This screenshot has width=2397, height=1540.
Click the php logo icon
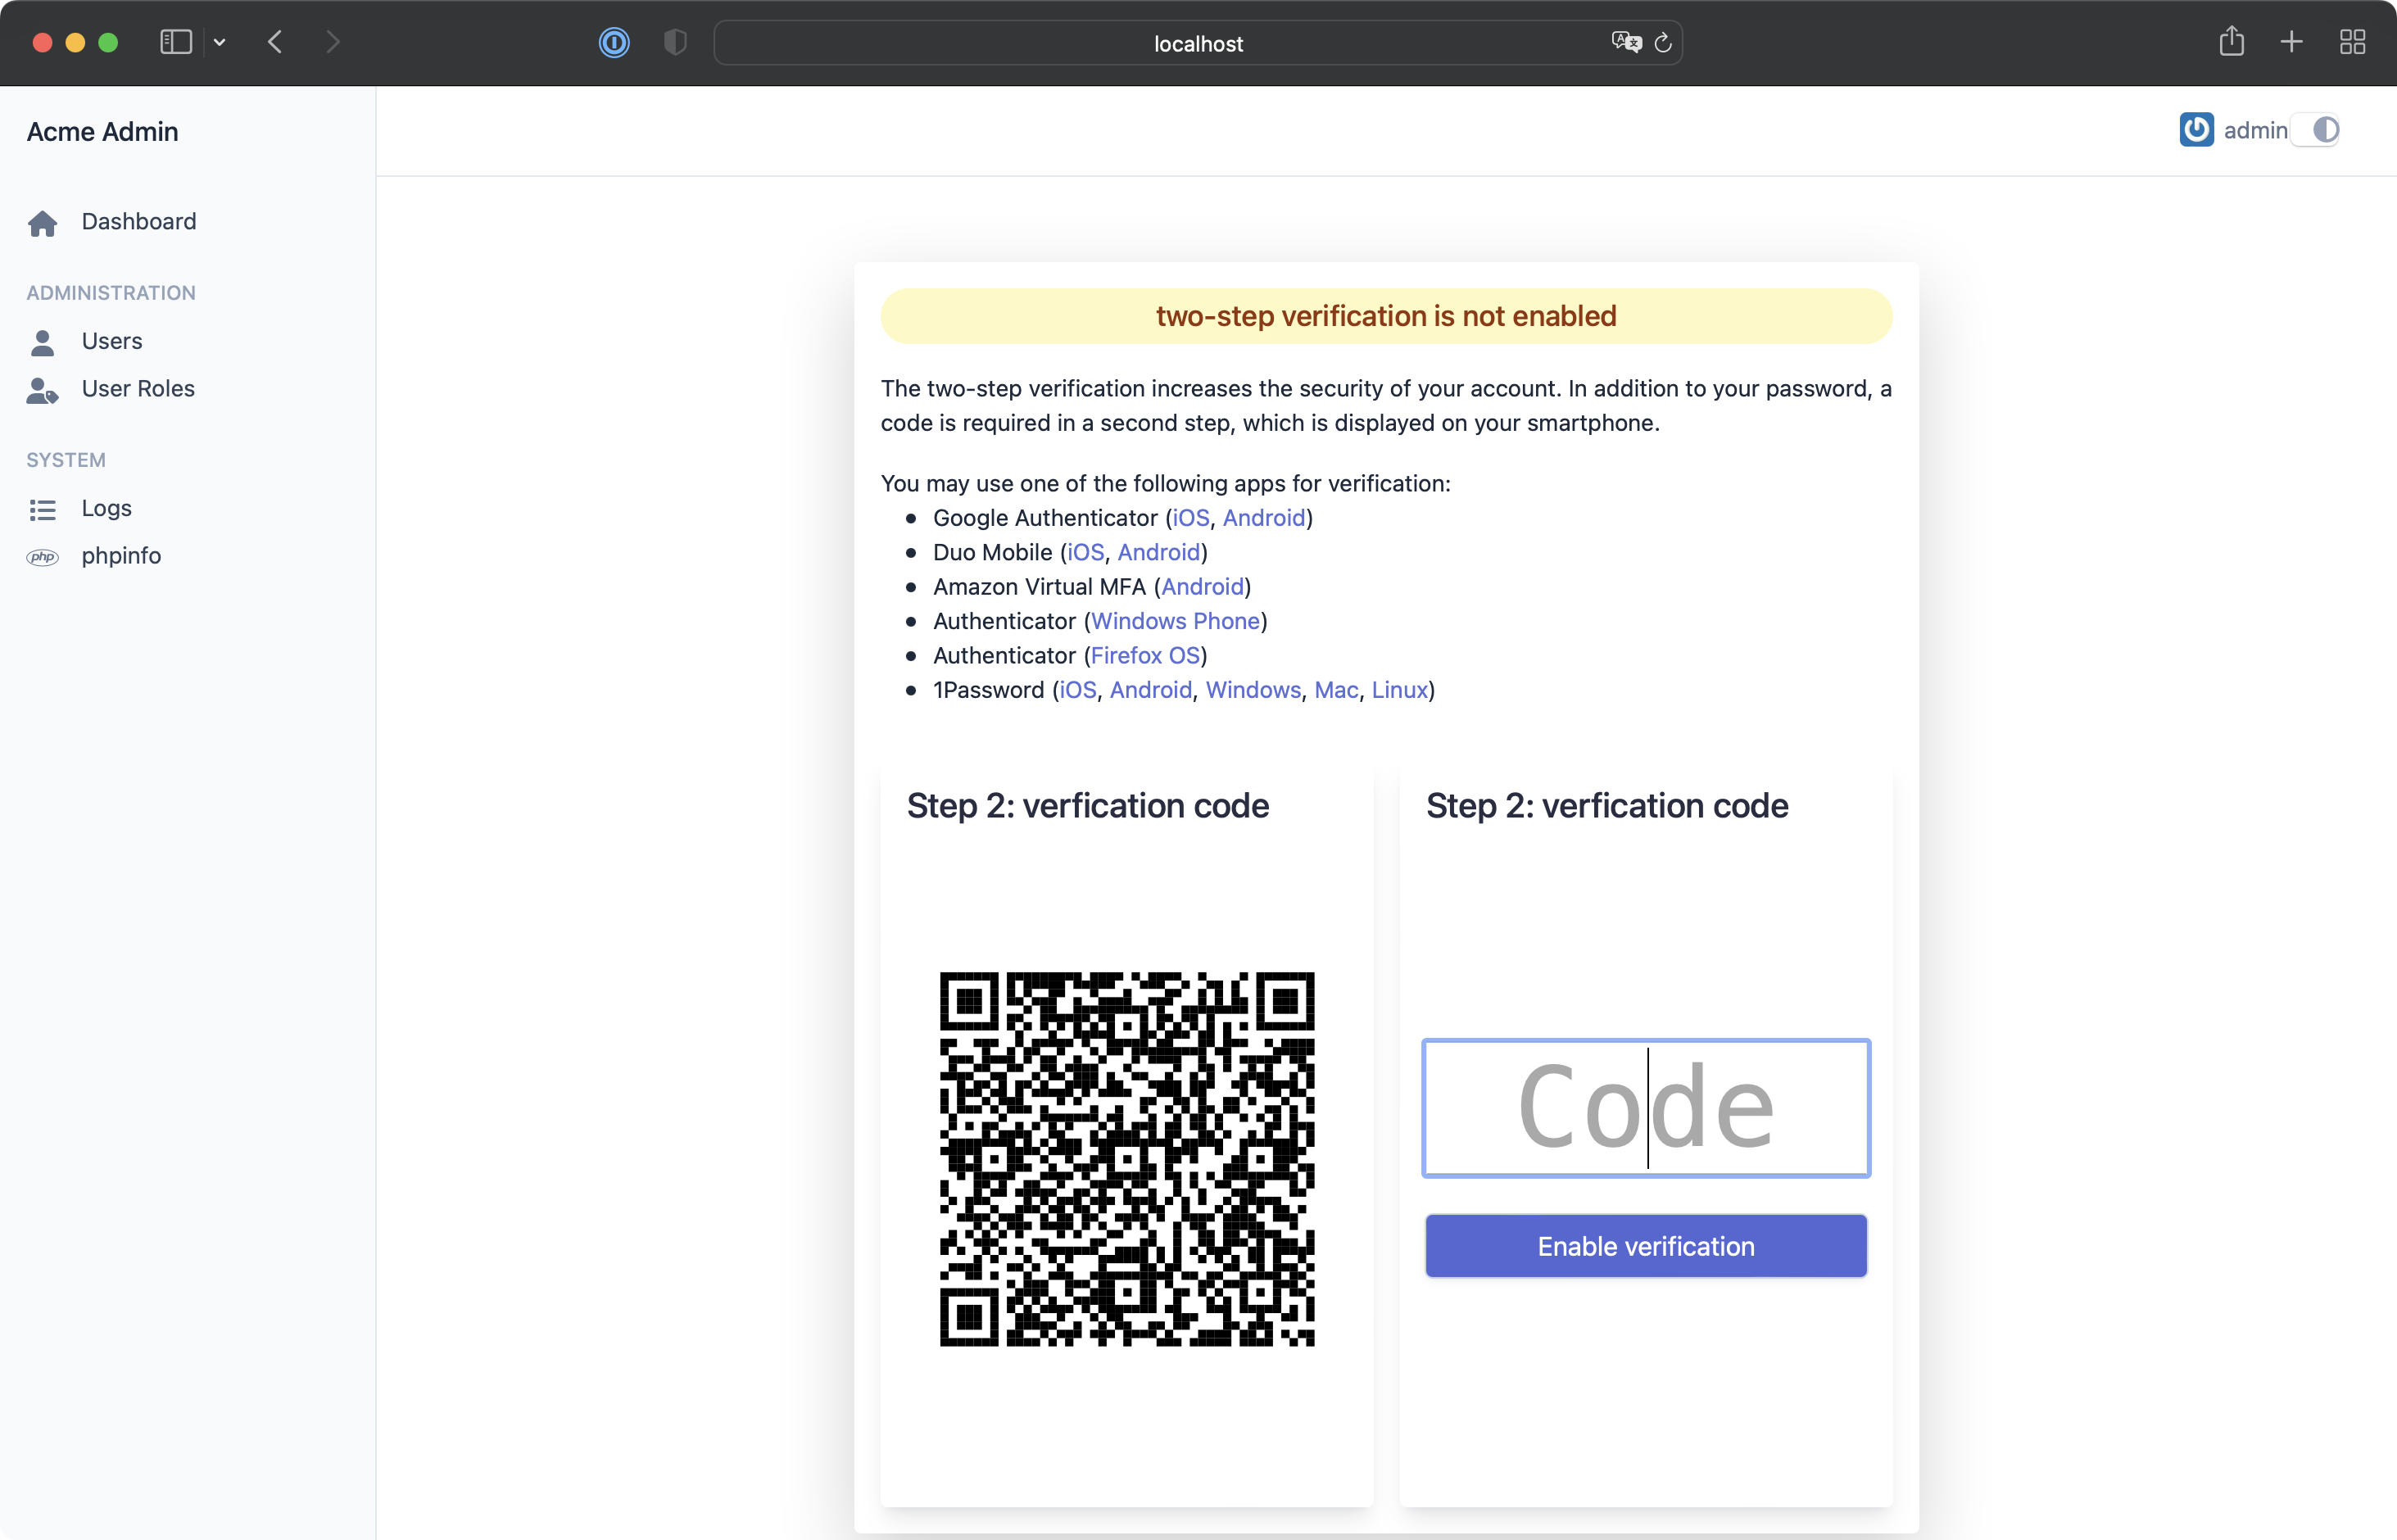42,557
